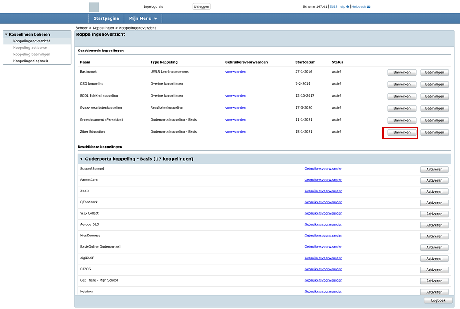Screen dimensions: 460x309
Task: Open Gebruikersvoorwaarden for Aerobe DLO
Action: click(x=323, y=224)
